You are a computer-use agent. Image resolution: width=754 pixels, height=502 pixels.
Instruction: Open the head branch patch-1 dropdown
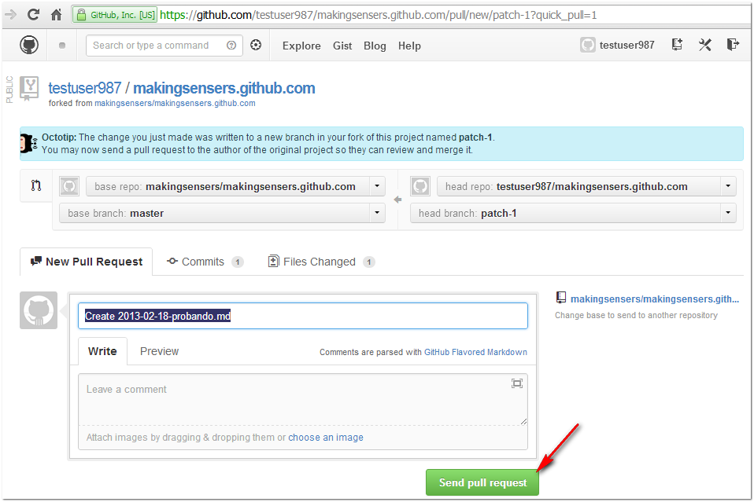[x=573, y=213]
